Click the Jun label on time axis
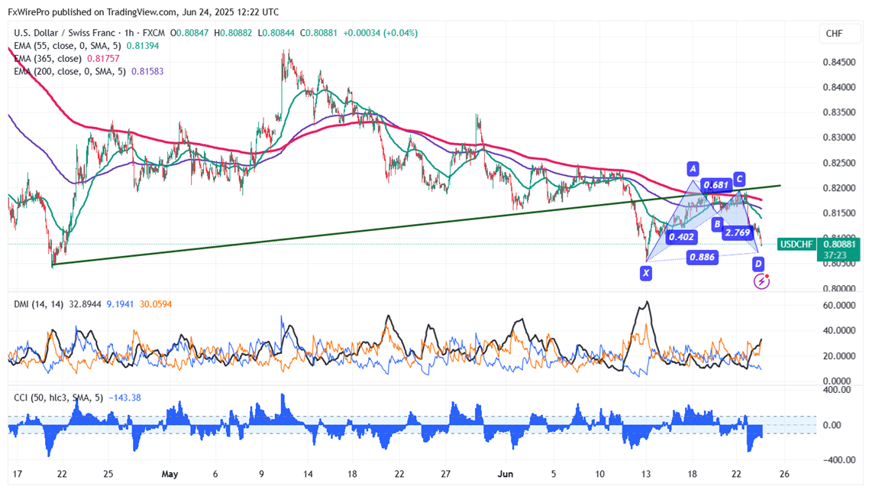This screenshot has width=869, height=490. point(505,474)
